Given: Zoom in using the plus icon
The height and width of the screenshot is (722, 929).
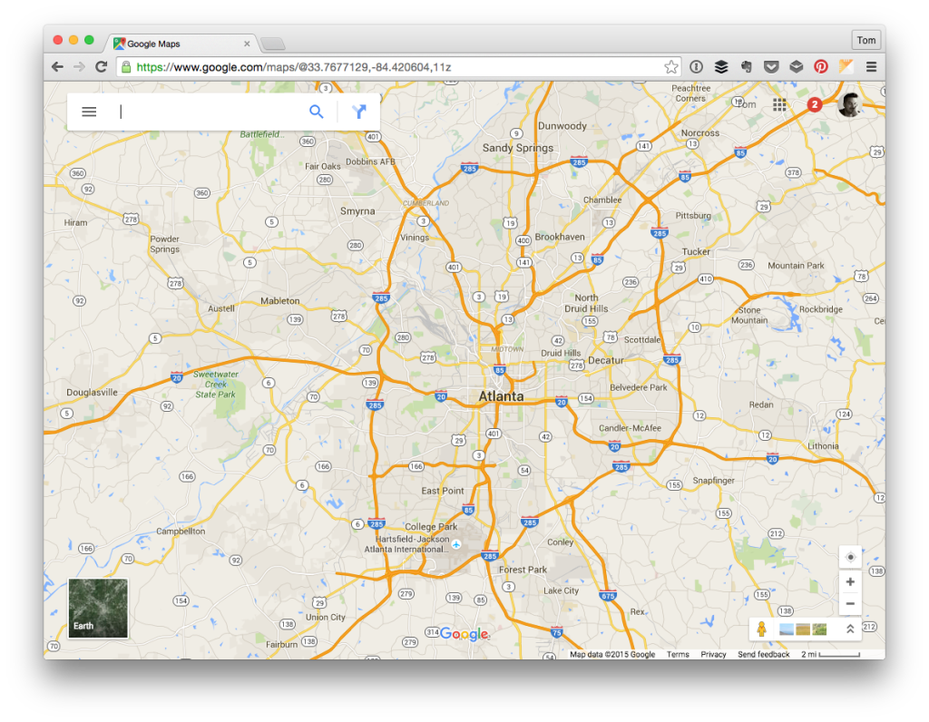Looking at the screenshot, I should coord(849,581).
